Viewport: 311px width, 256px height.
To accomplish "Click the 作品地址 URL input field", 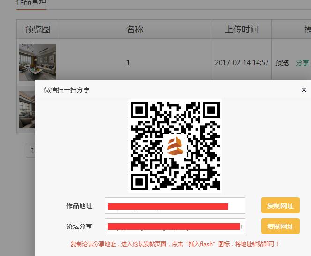I will pos(175,205).
